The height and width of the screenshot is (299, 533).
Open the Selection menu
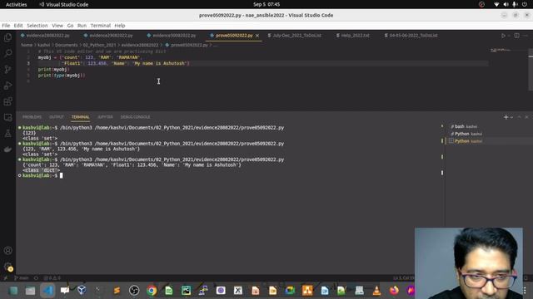tap(37, 26)
